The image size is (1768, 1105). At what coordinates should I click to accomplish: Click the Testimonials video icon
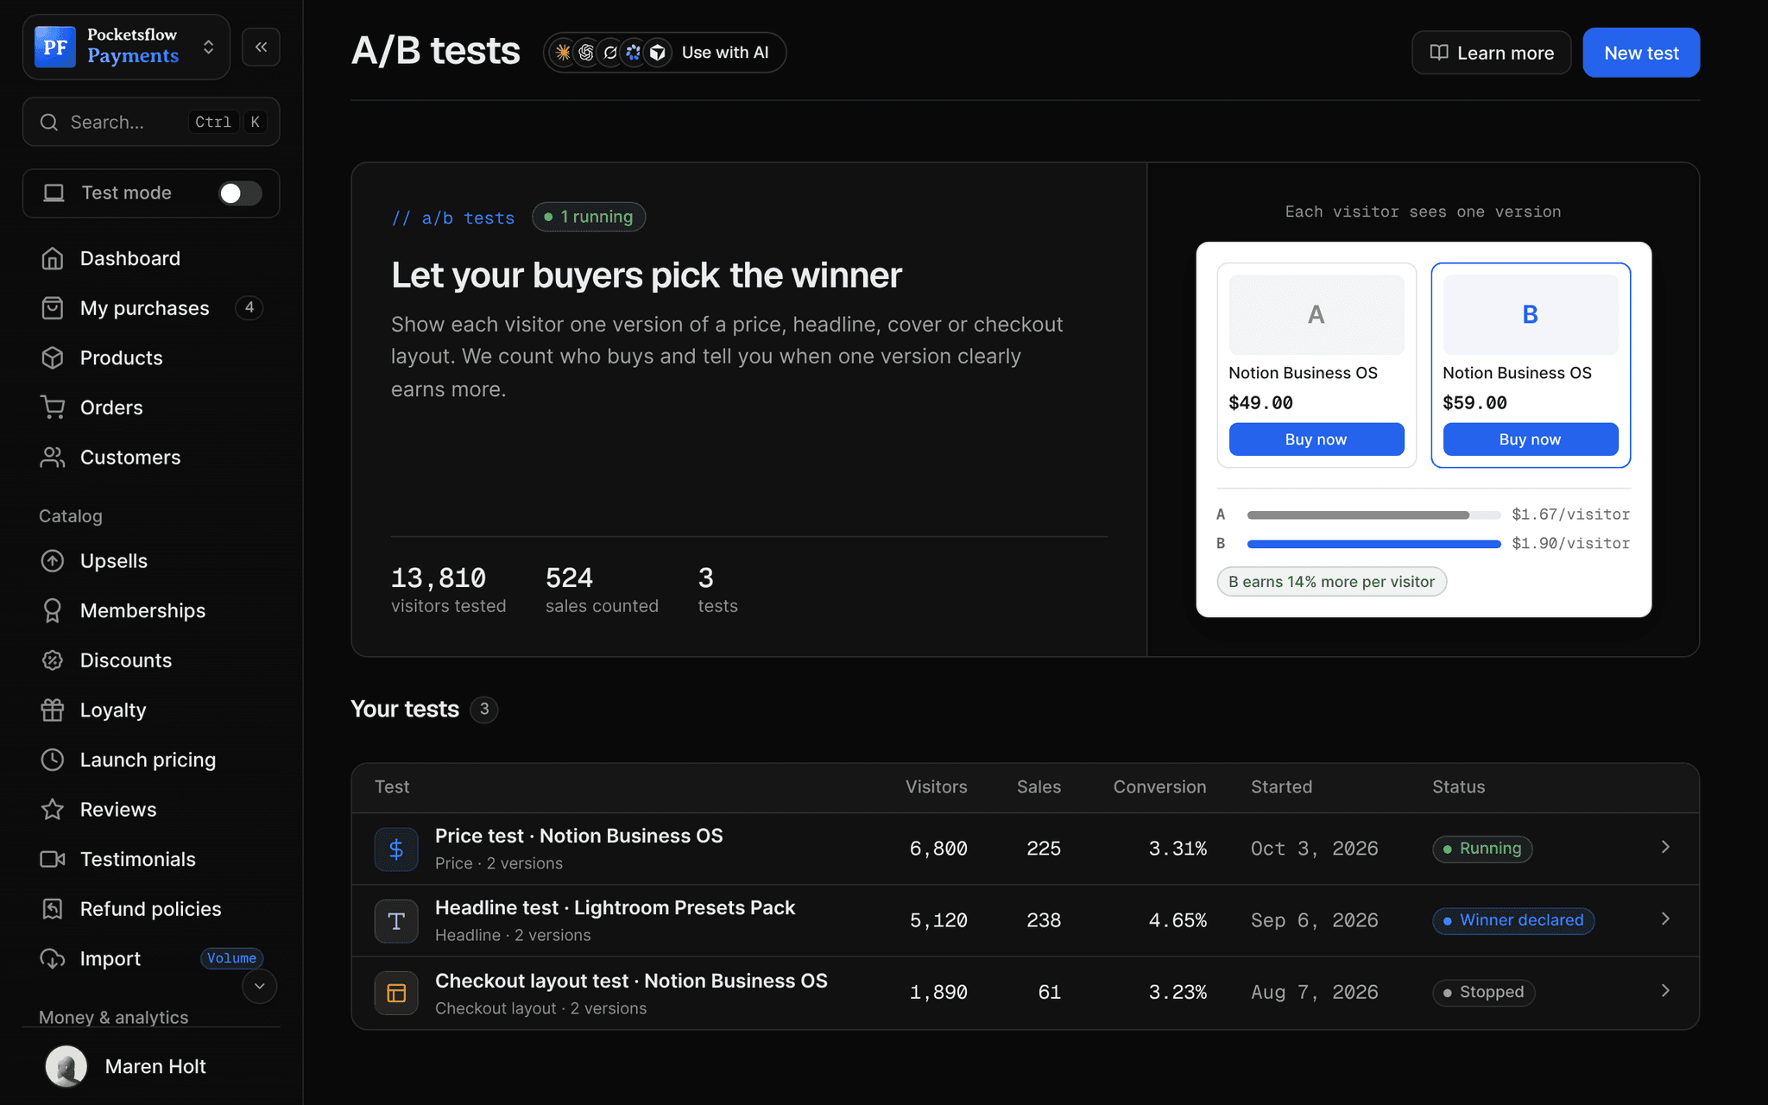point(53,859)
